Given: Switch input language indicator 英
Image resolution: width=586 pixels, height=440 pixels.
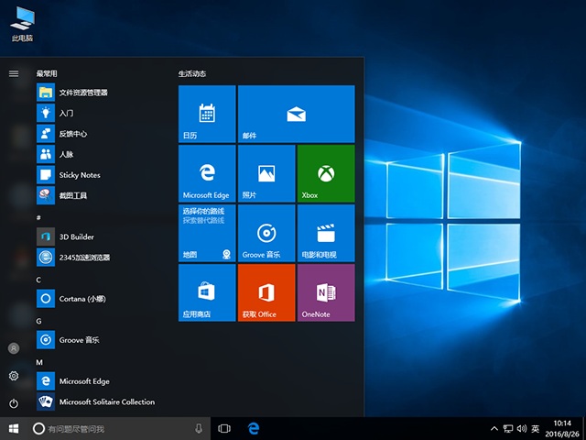Looking at the screenshot, I should pos(535,428).
